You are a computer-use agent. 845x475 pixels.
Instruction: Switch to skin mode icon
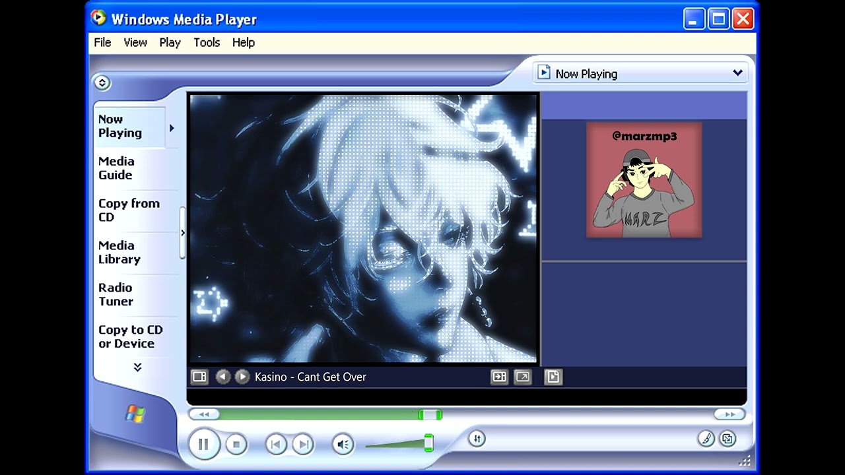tap(727, 439)
